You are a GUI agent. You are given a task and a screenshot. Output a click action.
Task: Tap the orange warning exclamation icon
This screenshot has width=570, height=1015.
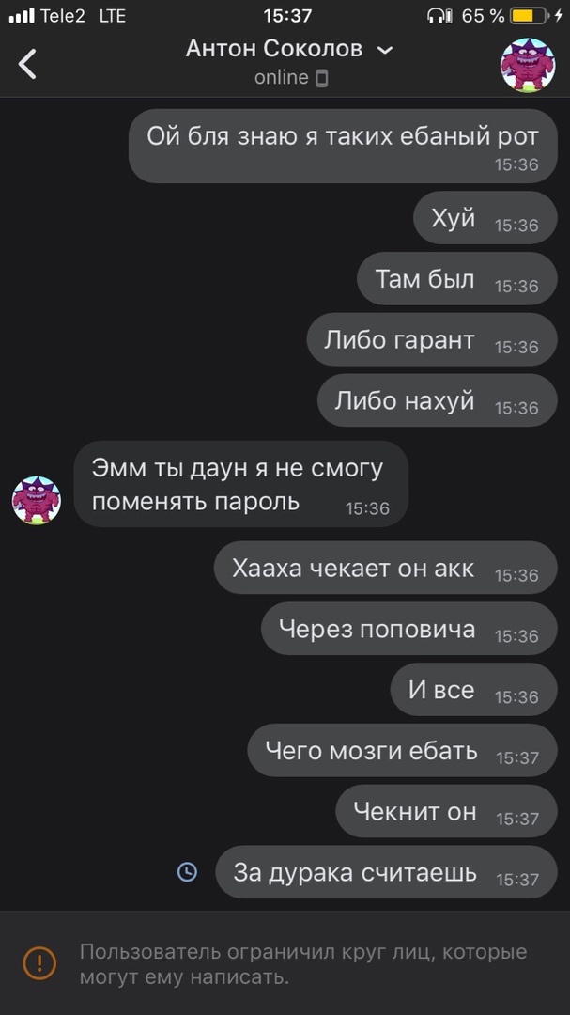39,963
